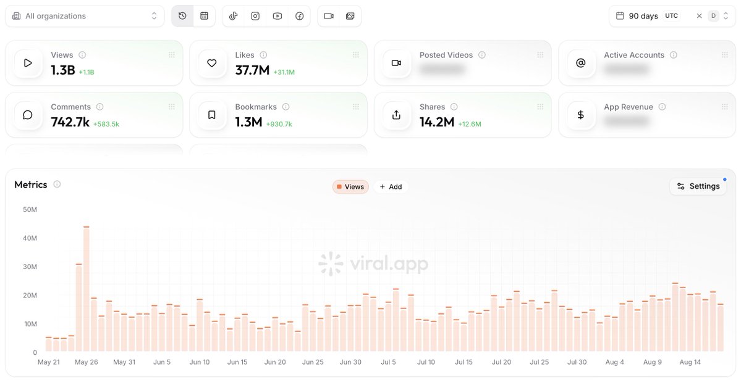Click the +930.7k bookmarks change
Image resolution: width=741 pixels, height=385 pixels.
coord(279,124)
